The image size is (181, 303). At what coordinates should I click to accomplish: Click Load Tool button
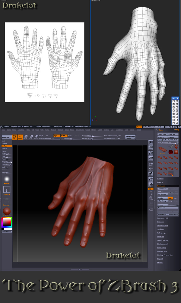coord(162,135)
